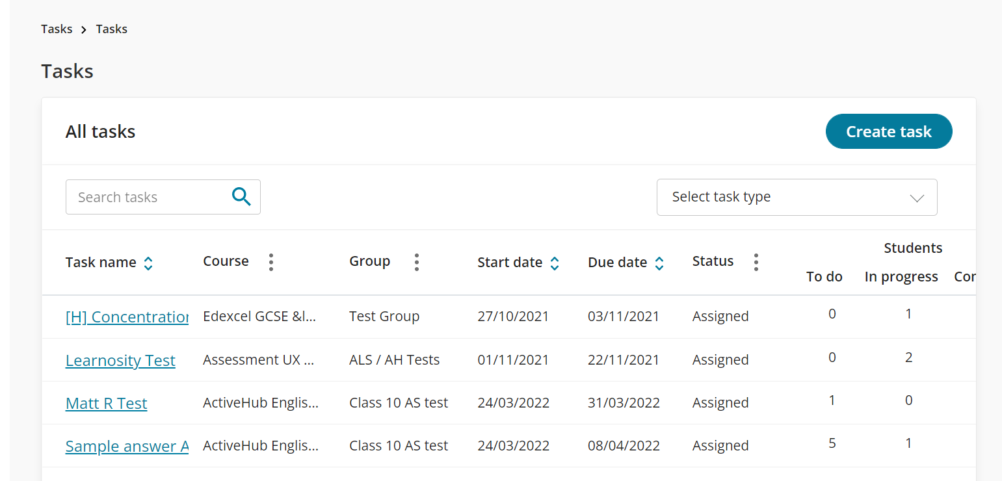
Task: Click the search magnifier icon
Action: (241, 196)
